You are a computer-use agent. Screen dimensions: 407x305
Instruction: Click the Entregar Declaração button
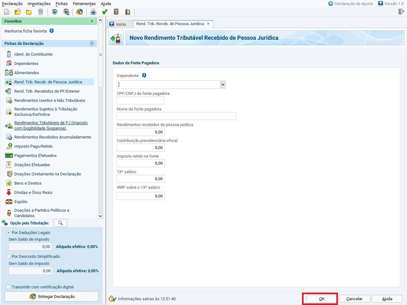(x=52, y=296)
